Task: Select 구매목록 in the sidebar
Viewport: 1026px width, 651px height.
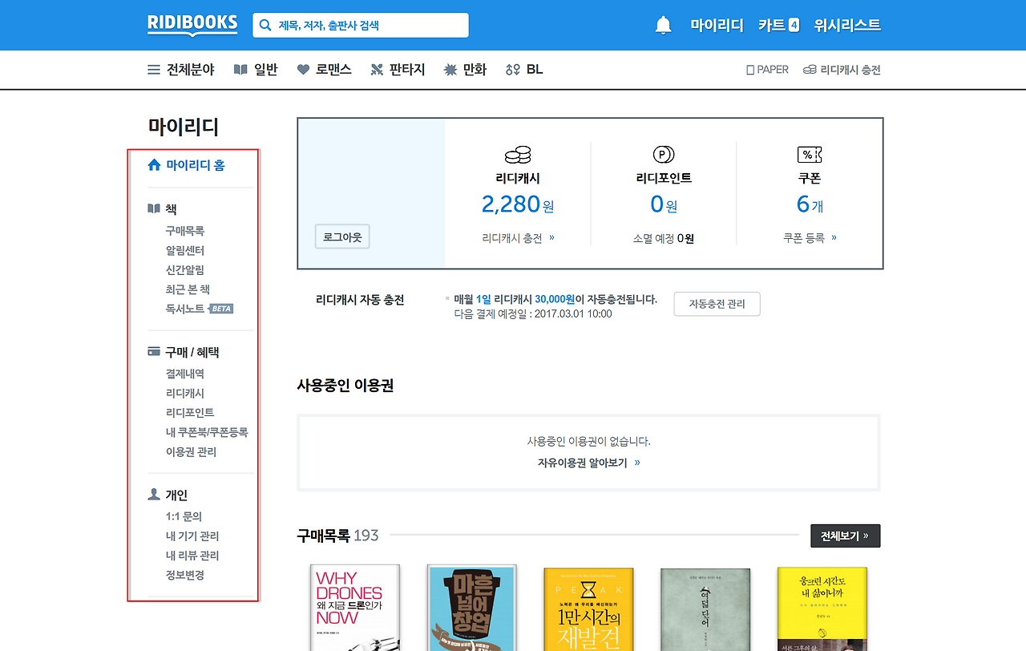Action: [185, 231]
